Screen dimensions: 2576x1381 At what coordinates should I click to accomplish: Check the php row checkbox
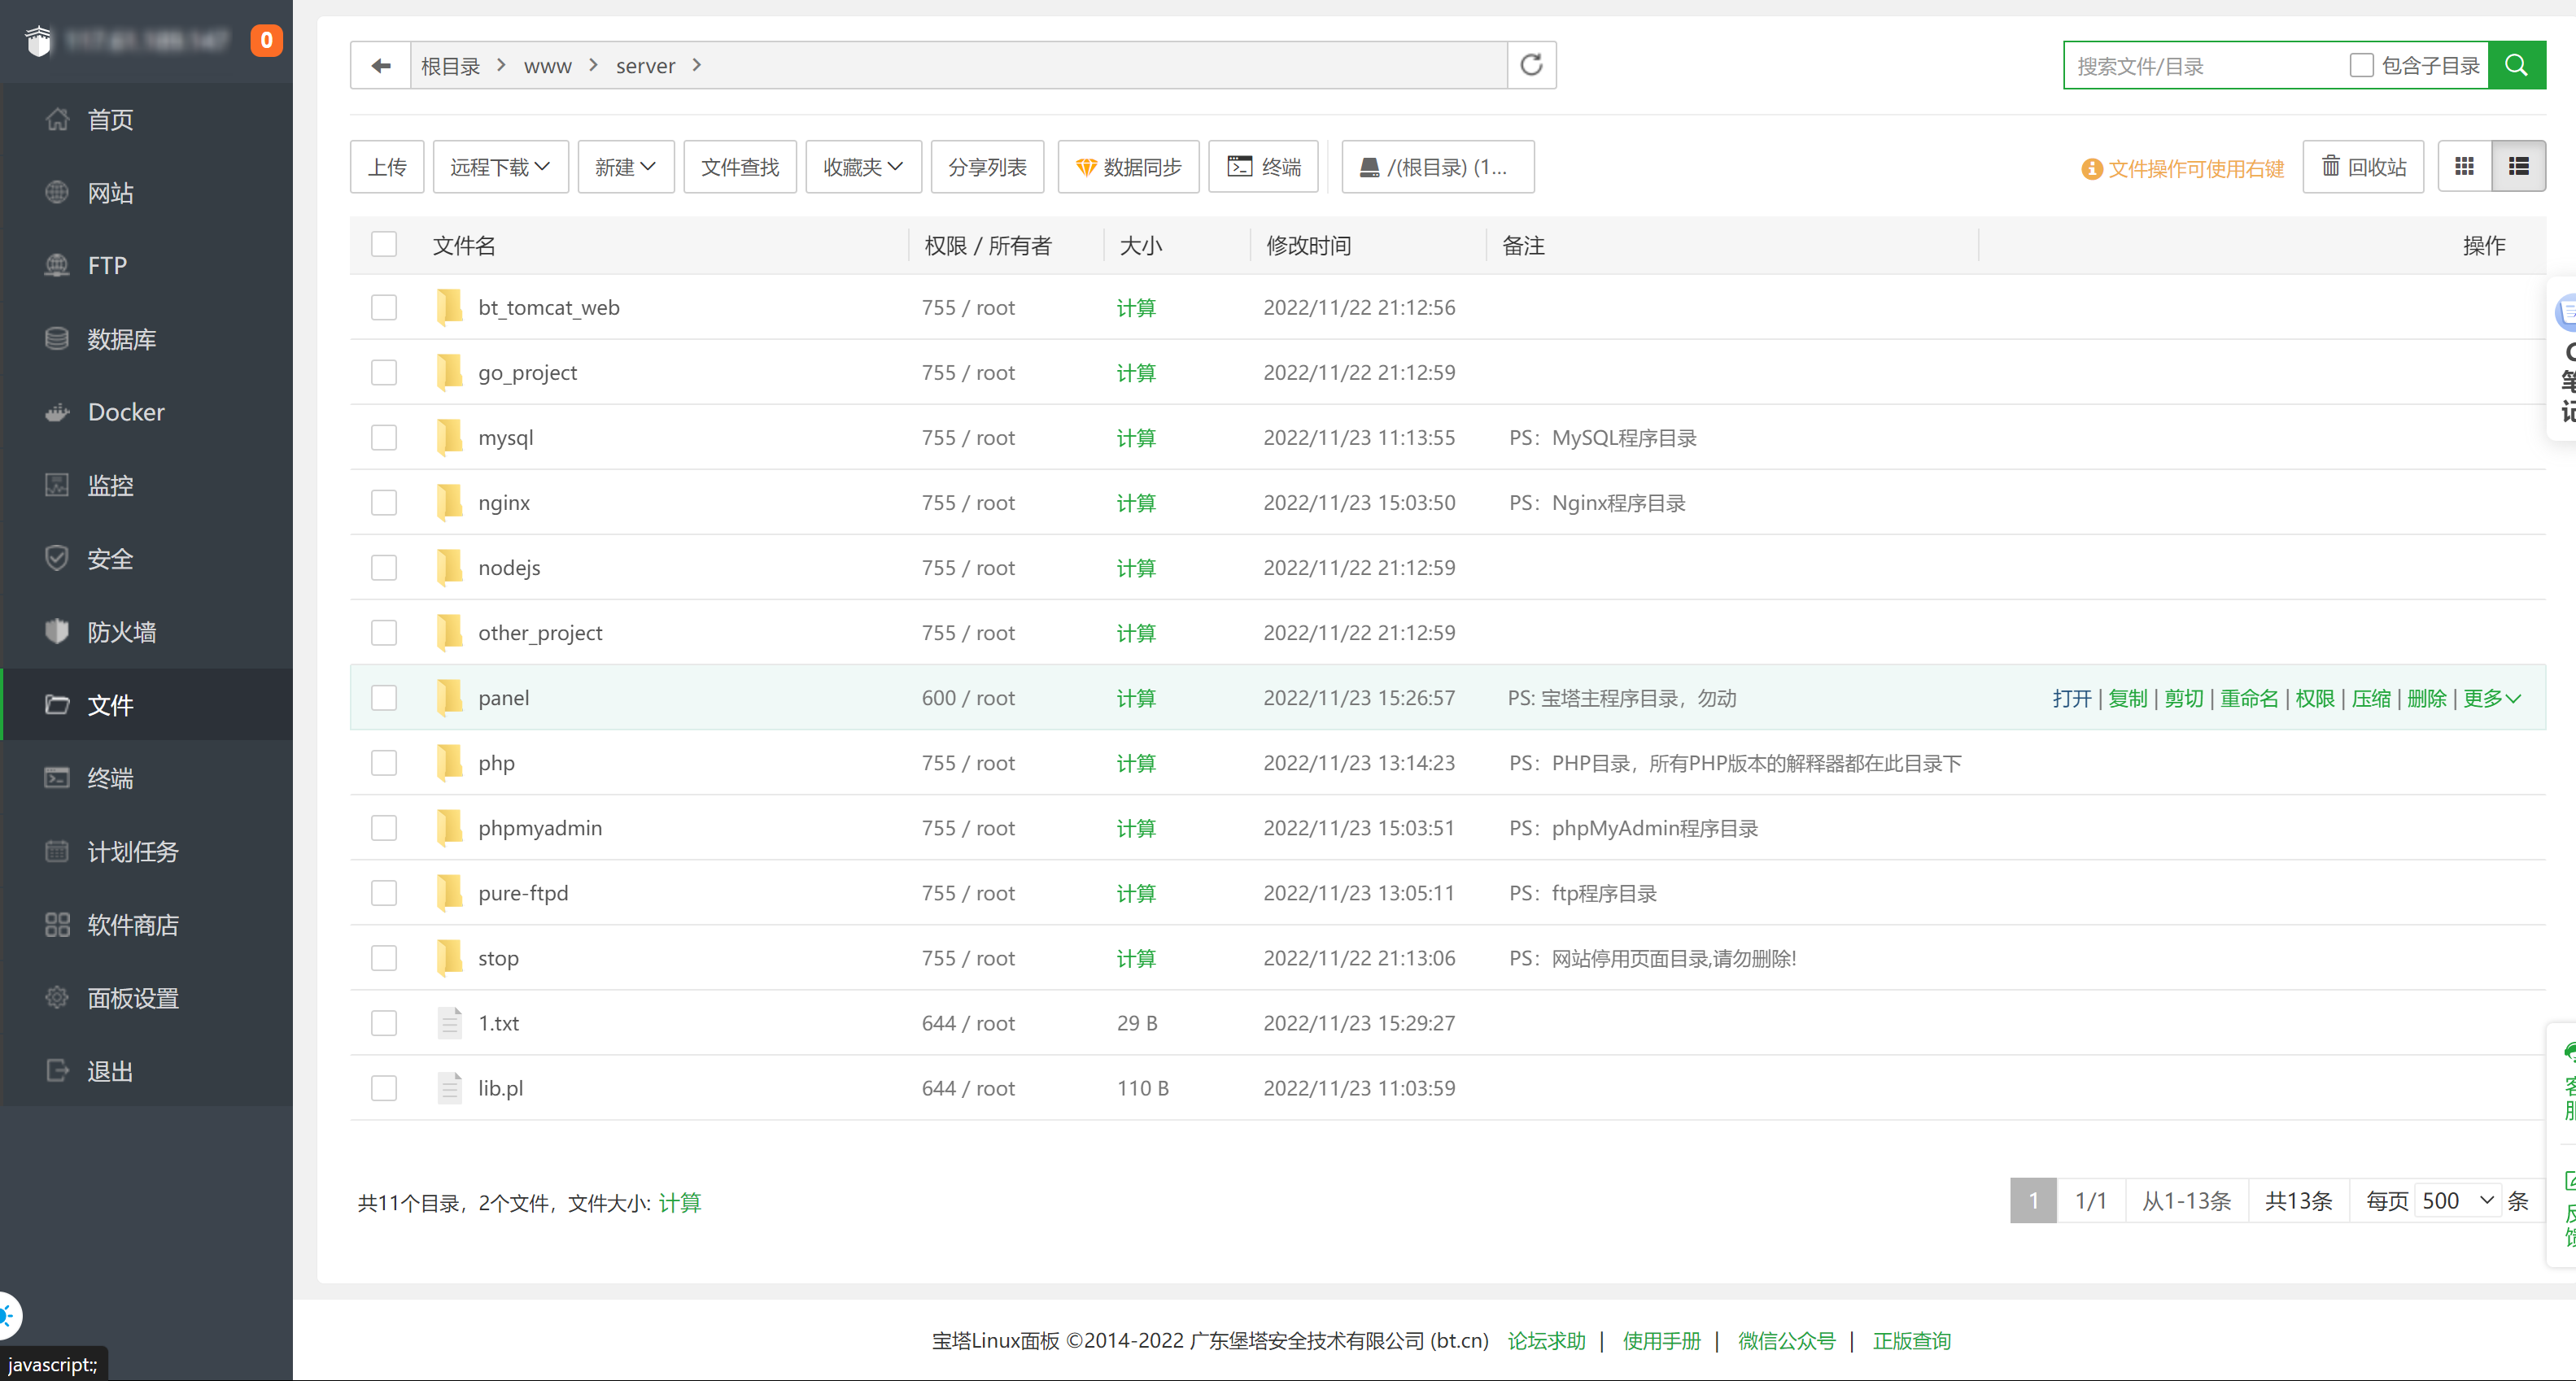point(384,764)
